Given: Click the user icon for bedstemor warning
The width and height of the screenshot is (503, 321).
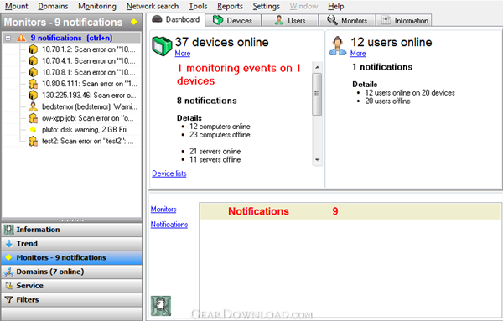Looking at the screenshot, I should [x=33, y=106].
